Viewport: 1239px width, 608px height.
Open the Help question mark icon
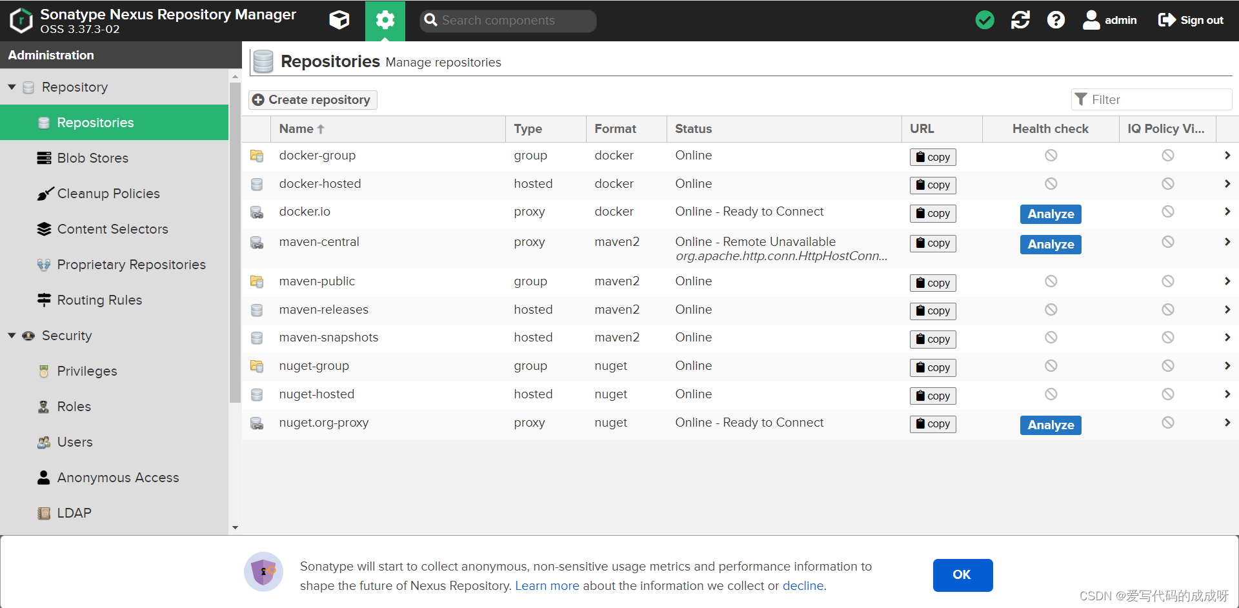(x=1056, y=20)
